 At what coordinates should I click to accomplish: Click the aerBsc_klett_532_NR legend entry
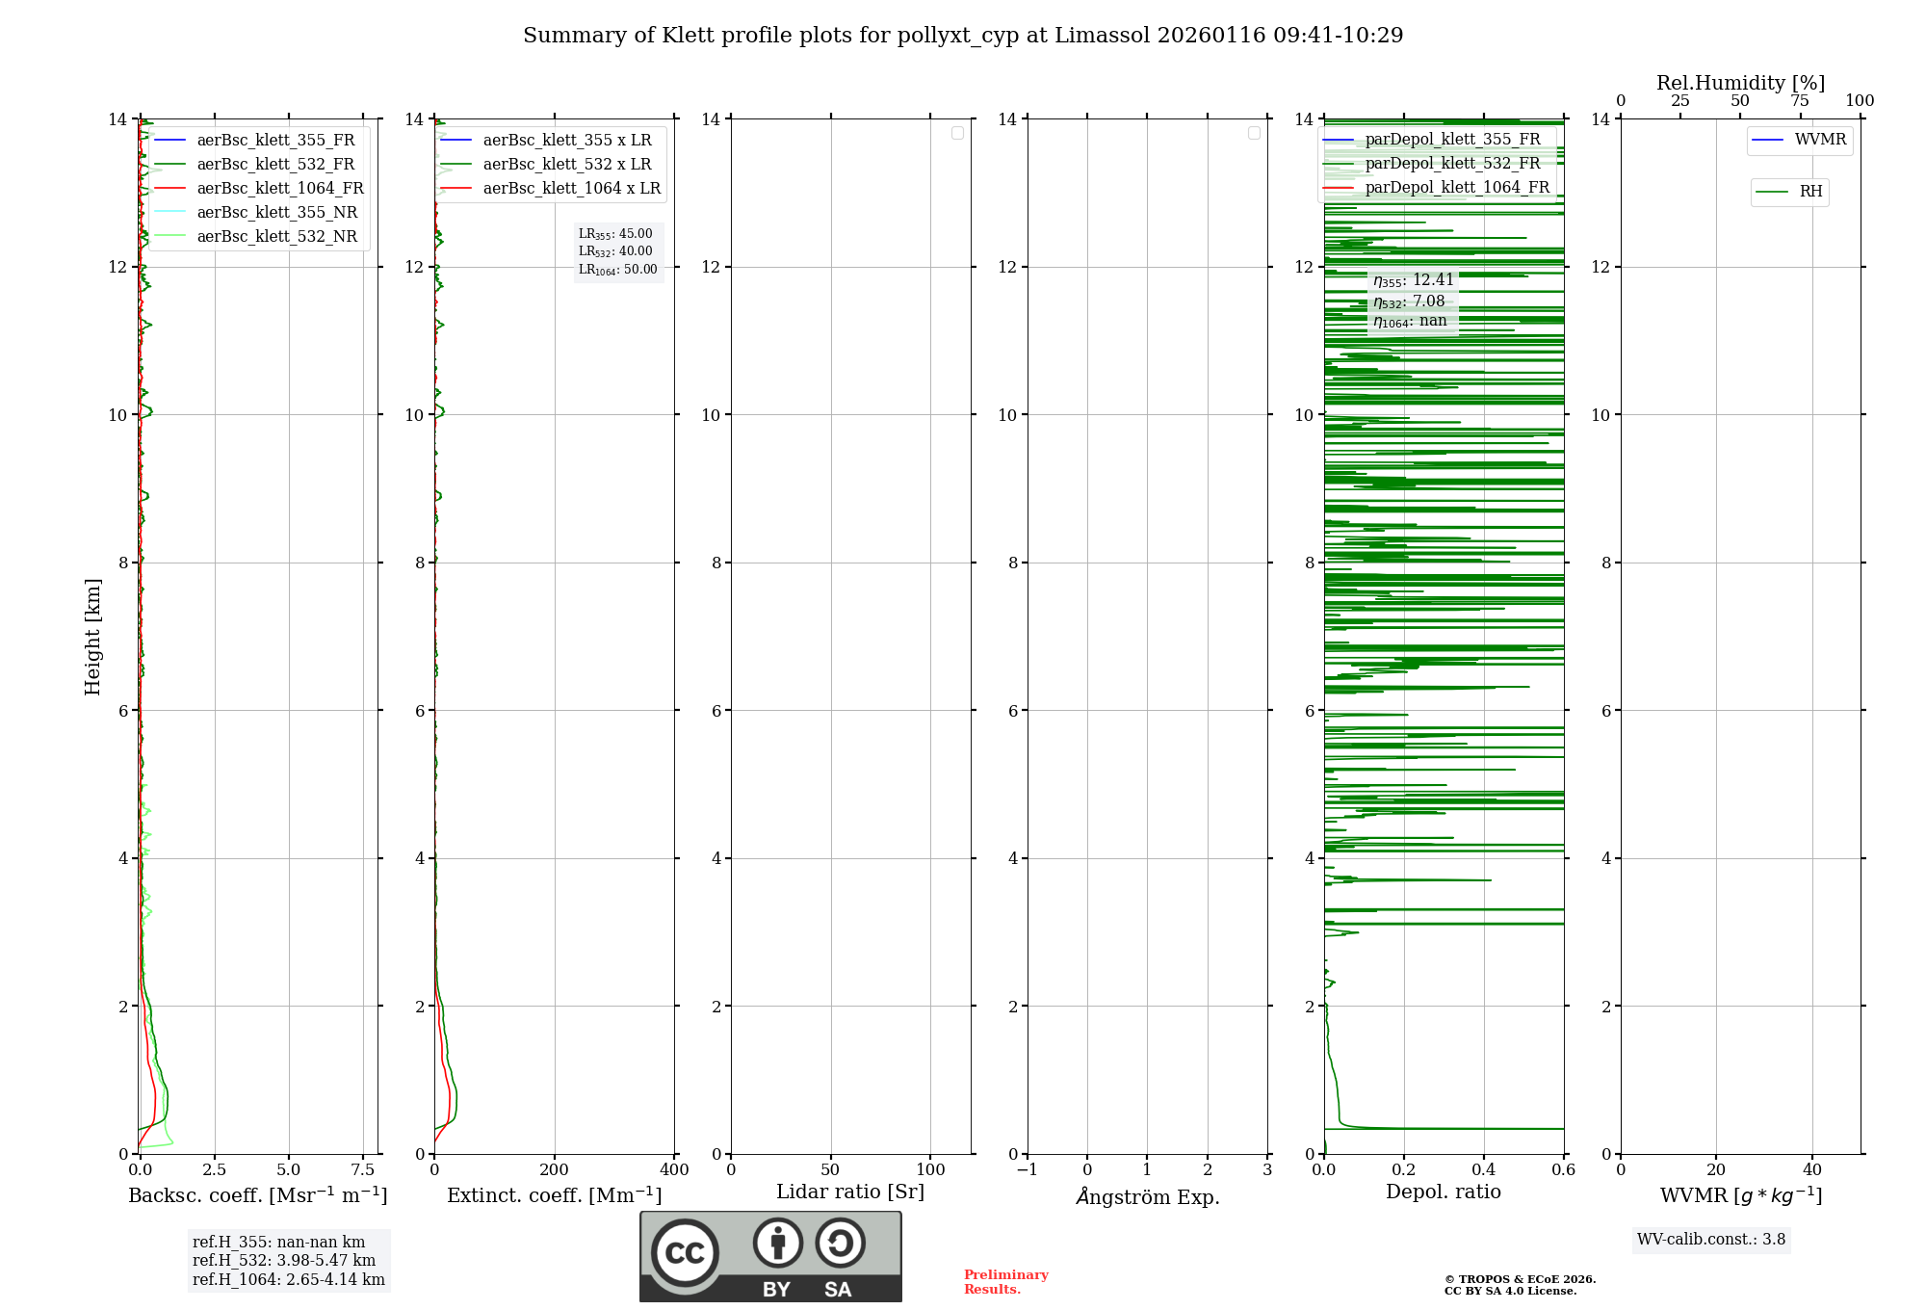point(276,237)
